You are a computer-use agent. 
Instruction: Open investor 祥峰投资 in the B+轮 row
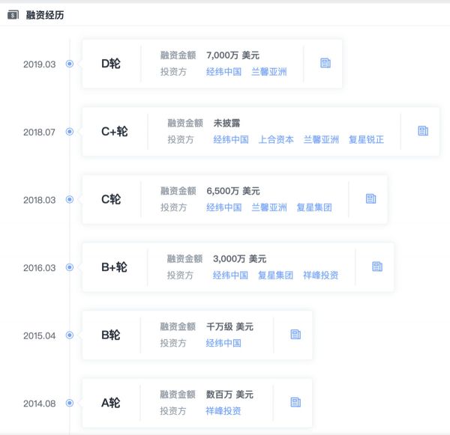(320, 275)
